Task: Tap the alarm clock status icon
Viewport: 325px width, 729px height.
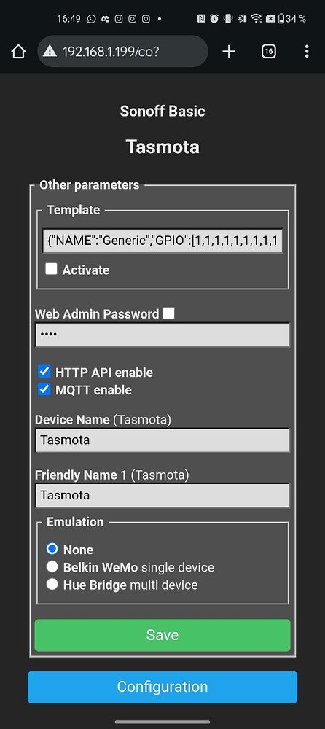Action: [214, 19]
